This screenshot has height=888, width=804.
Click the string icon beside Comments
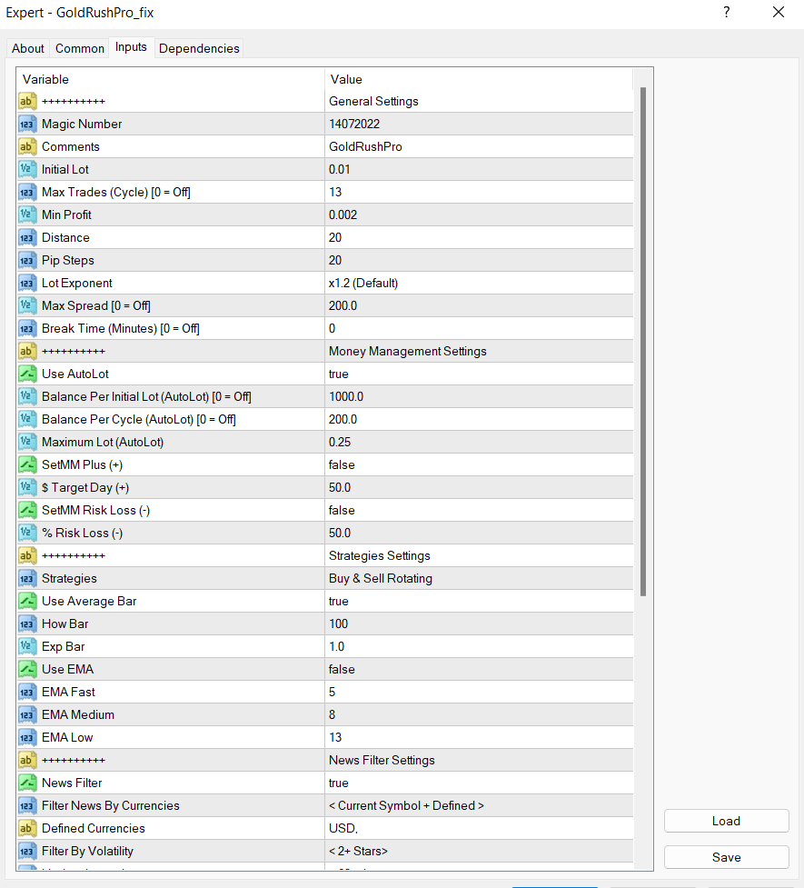(x=27, y=146)
